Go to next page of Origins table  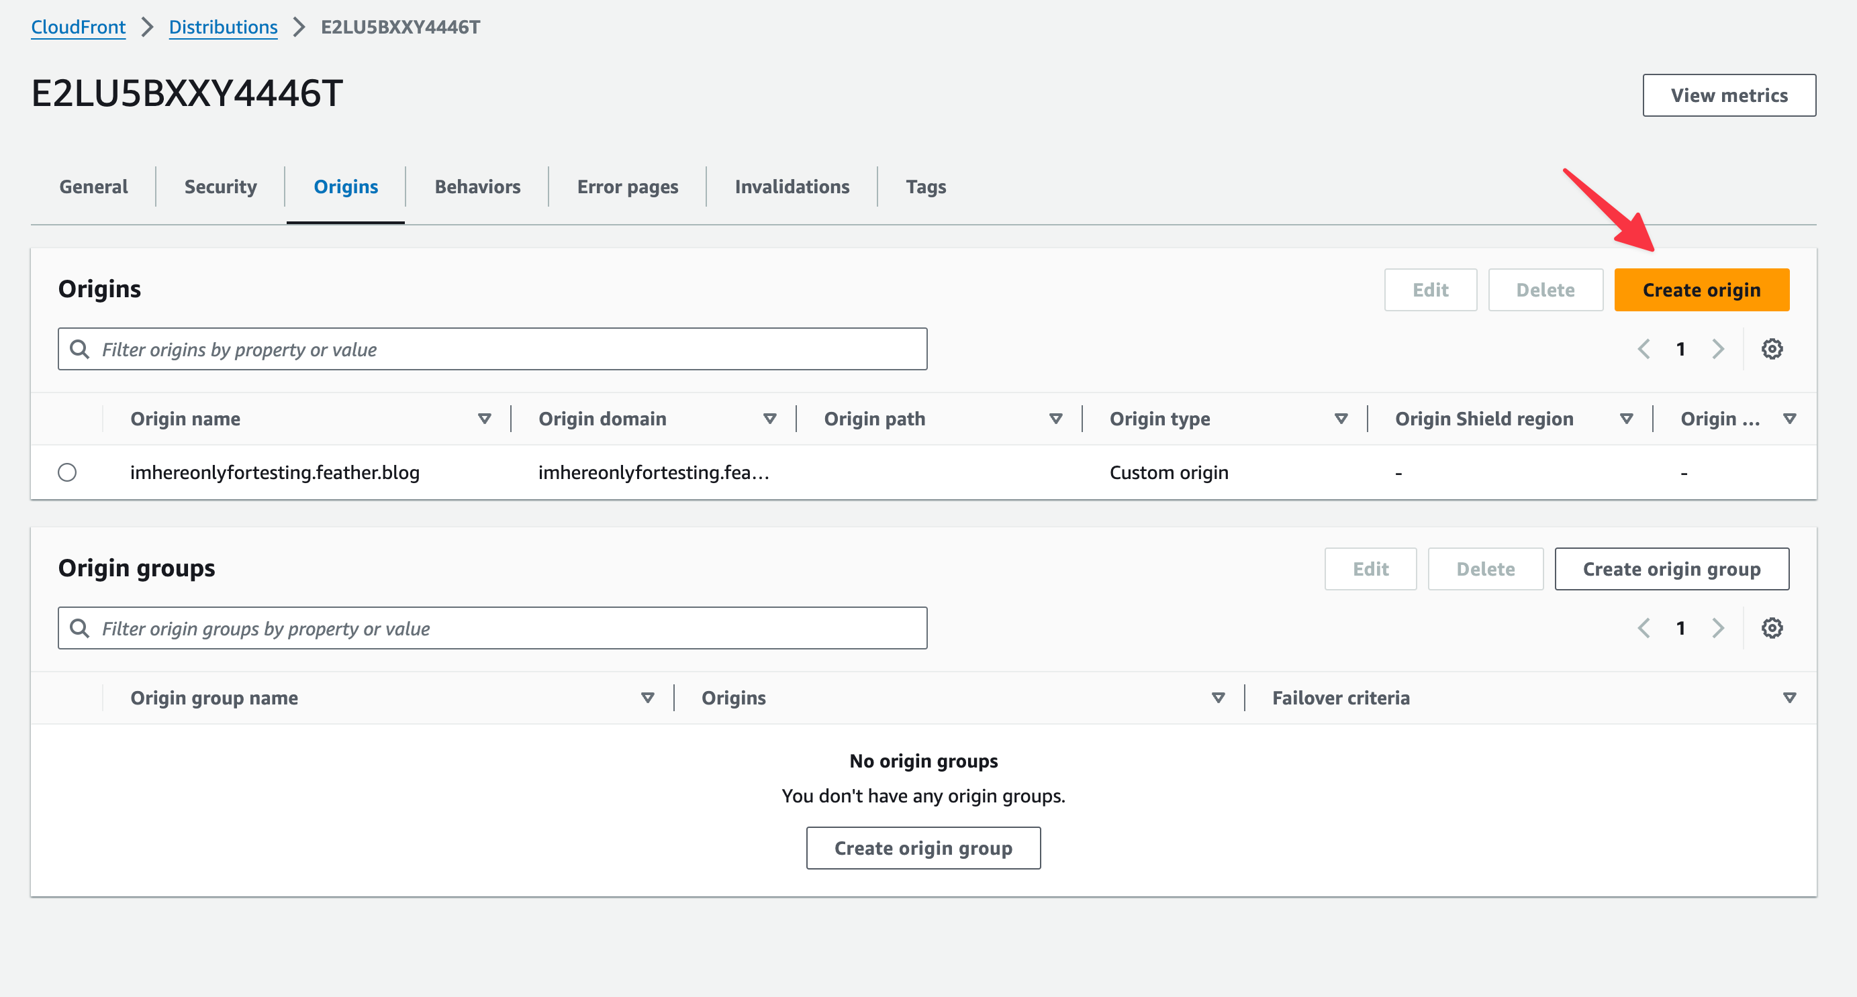tap(1719, 350)
